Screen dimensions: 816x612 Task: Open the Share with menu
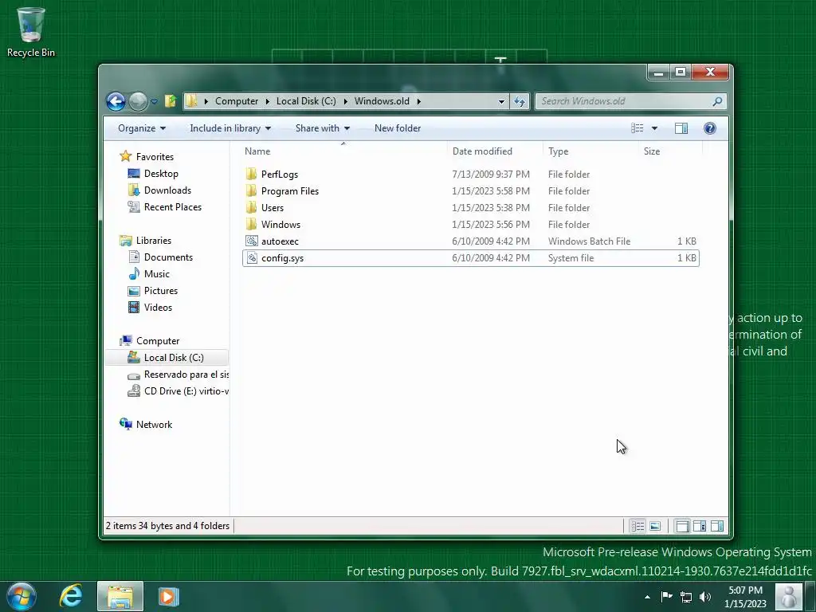click(323, 128)
